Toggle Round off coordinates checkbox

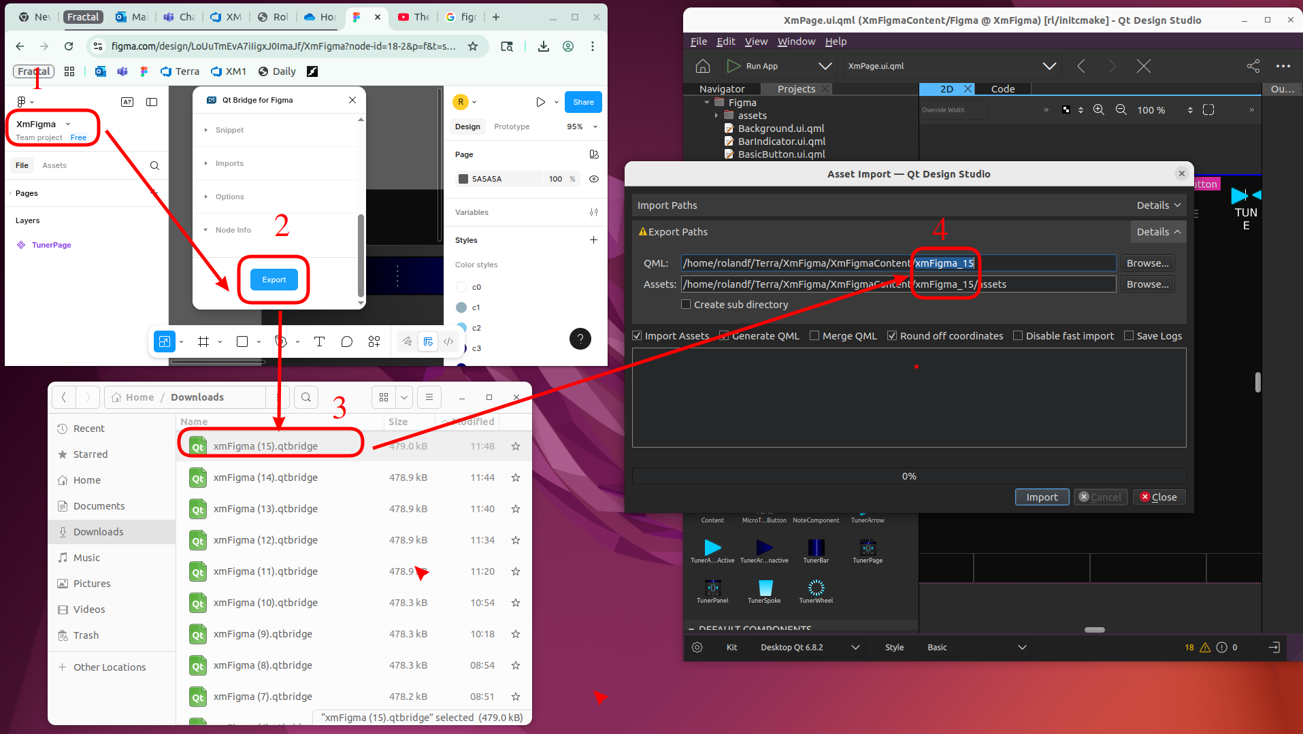click(892, 336)
